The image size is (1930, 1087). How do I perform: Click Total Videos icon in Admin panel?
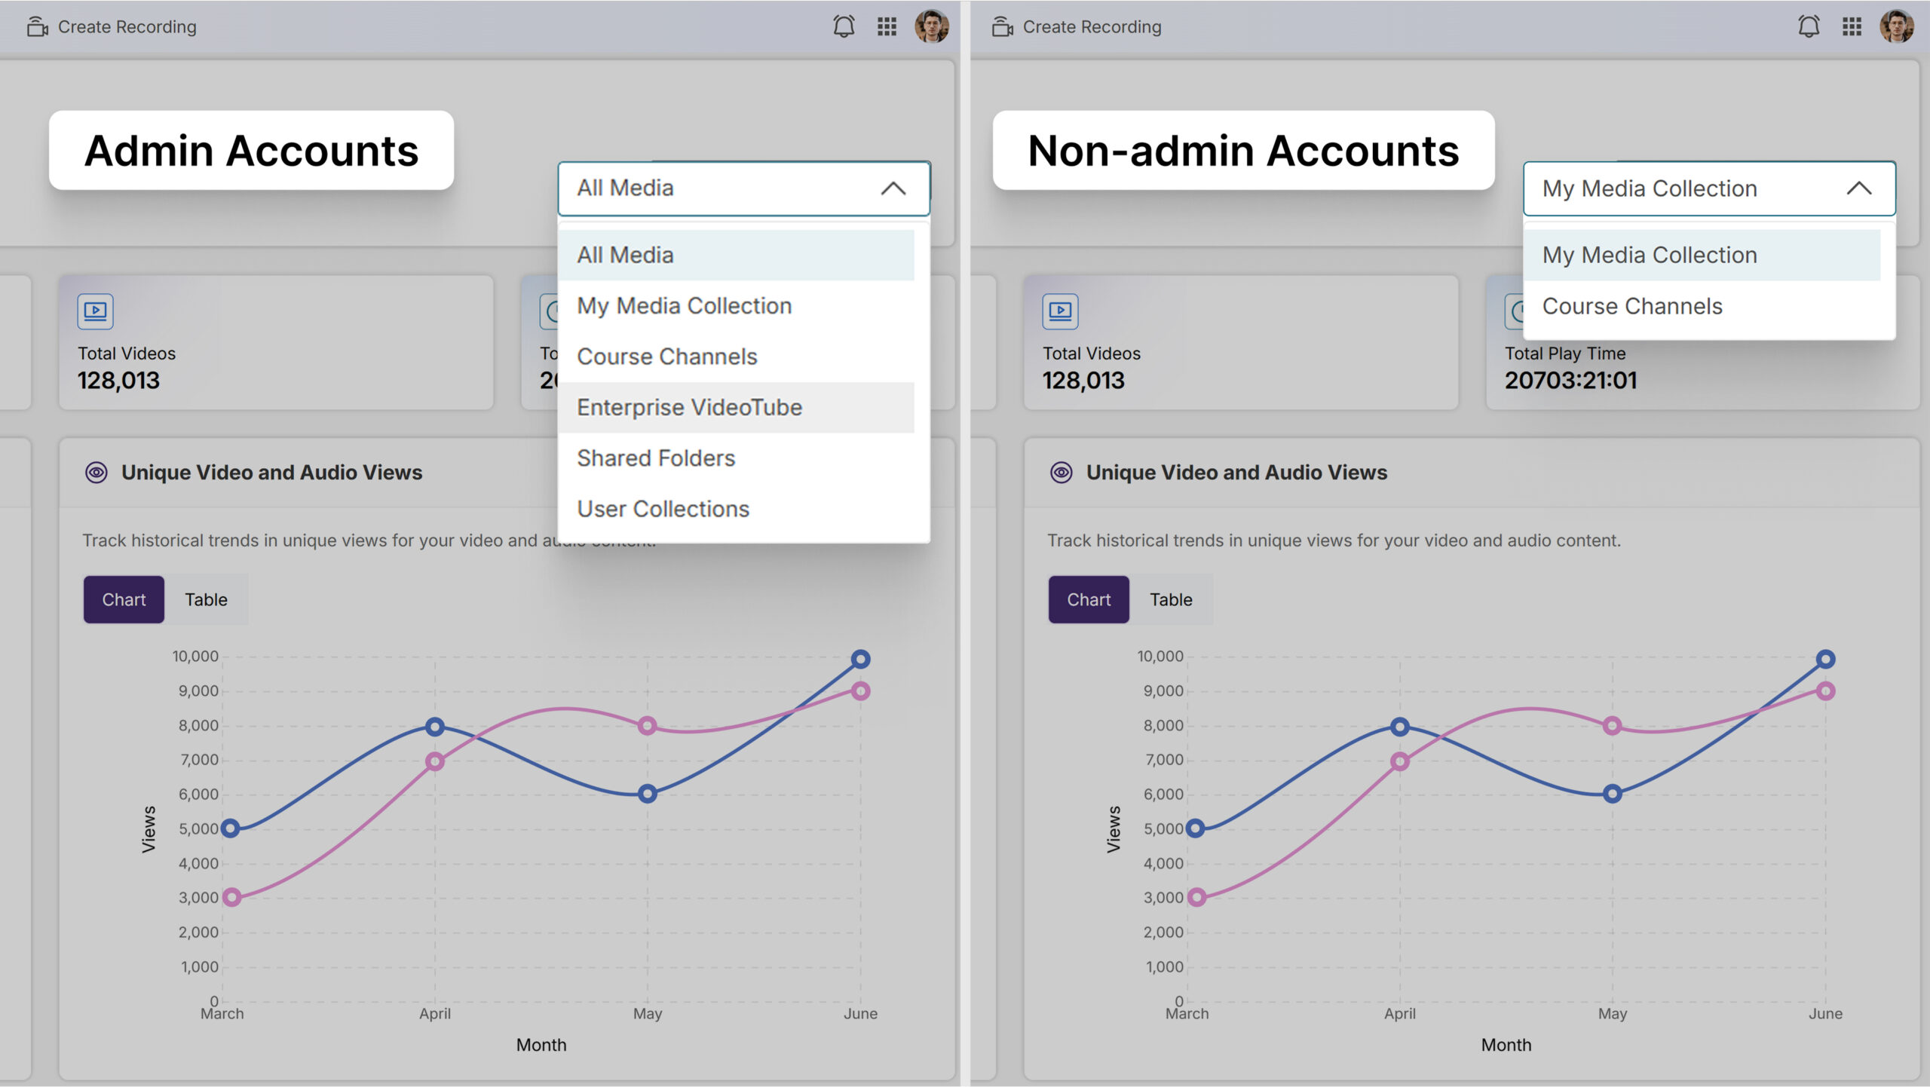(x=95, y=311)
